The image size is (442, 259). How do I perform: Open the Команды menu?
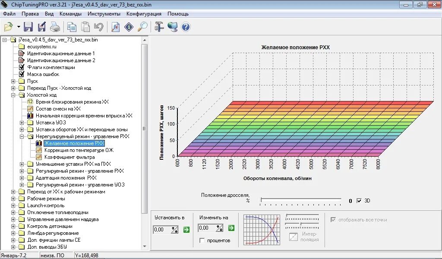click(x=70, y=14)
